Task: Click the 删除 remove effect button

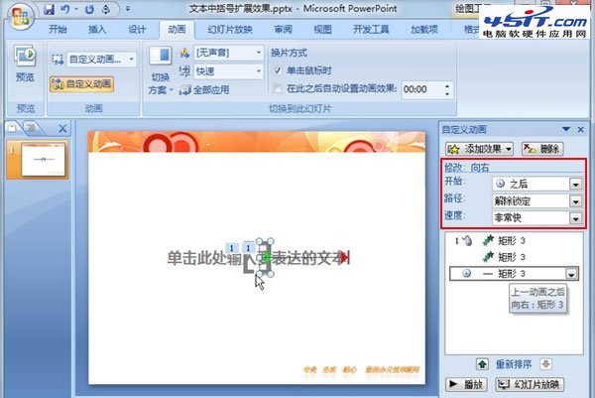Action: [542, 148]
